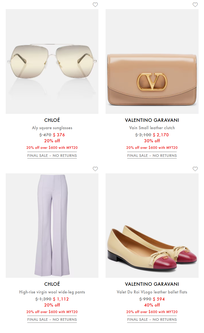Open Final Sale notice under clutch

pyautogui.click(x=152, y=155)
